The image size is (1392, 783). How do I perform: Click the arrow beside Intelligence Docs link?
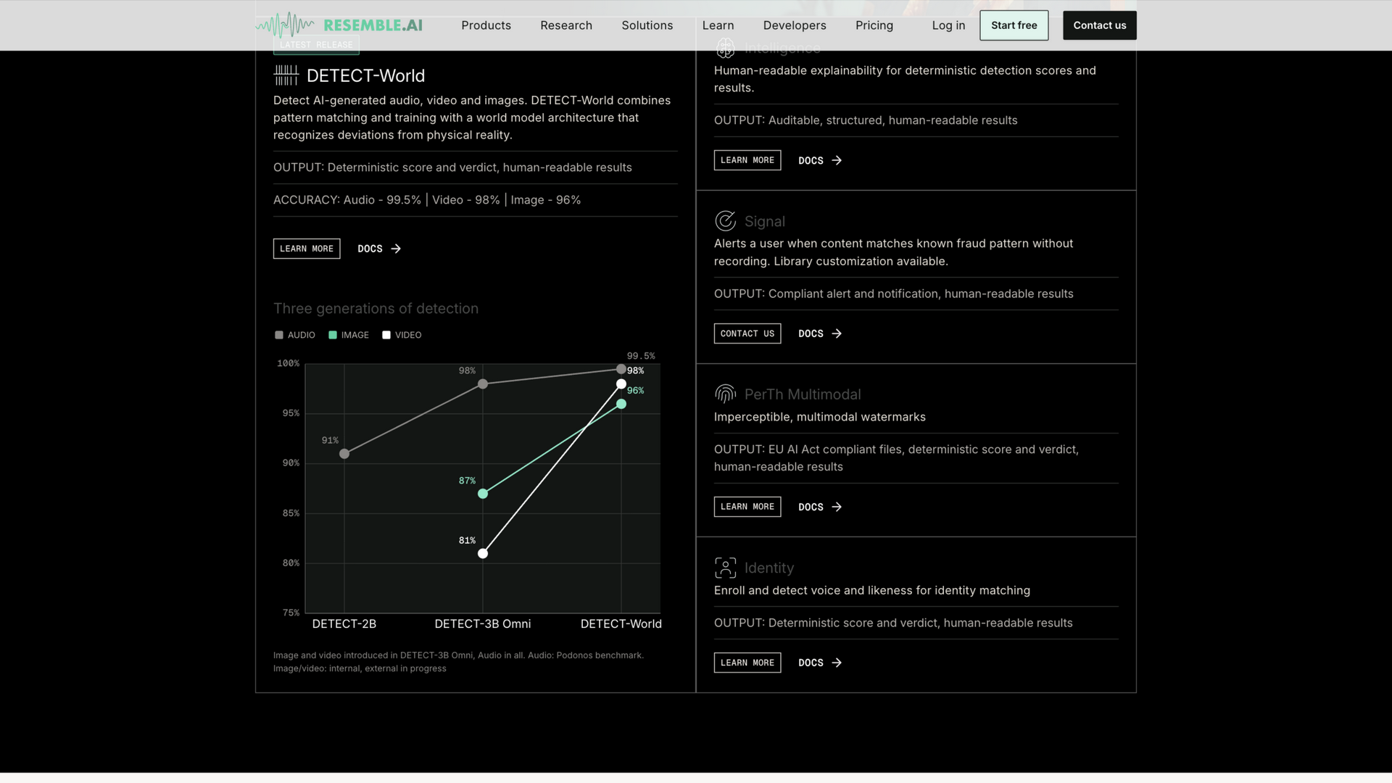tap(837, 160)
